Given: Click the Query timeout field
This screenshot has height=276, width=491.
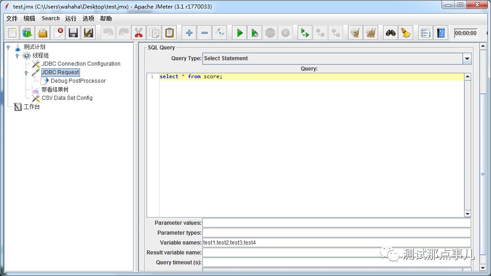Looking at the screenshot, I should click(x=337, y=262).
